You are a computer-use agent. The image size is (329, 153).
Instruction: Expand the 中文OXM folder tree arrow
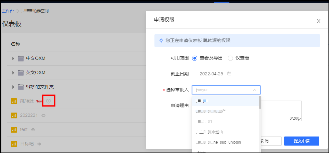coord(13,59)
